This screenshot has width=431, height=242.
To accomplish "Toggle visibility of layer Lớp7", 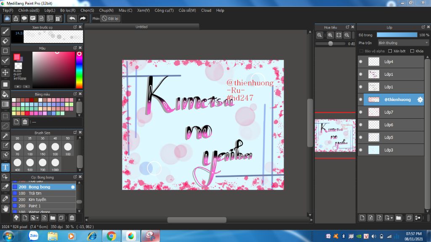I will 361,112.
